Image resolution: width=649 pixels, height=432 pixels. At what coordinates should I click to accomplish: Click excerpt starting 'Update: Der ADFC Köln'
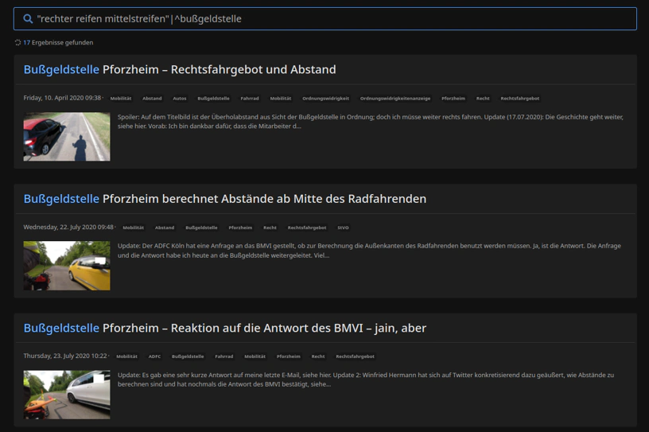pos(369,251)
